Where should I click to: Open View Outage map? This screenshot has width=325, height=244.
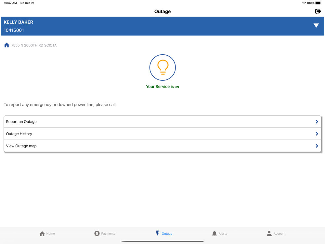pyautogui.click(x=162, y=146)
